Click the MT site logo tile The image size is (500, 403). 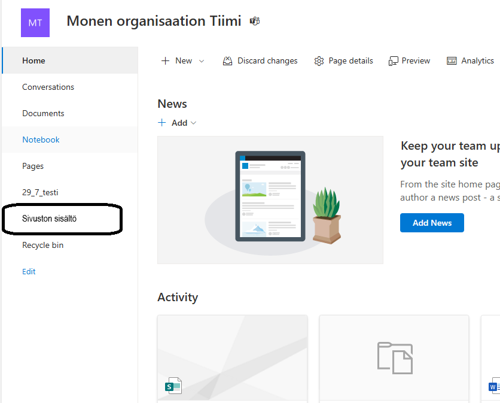click(35, 23)
